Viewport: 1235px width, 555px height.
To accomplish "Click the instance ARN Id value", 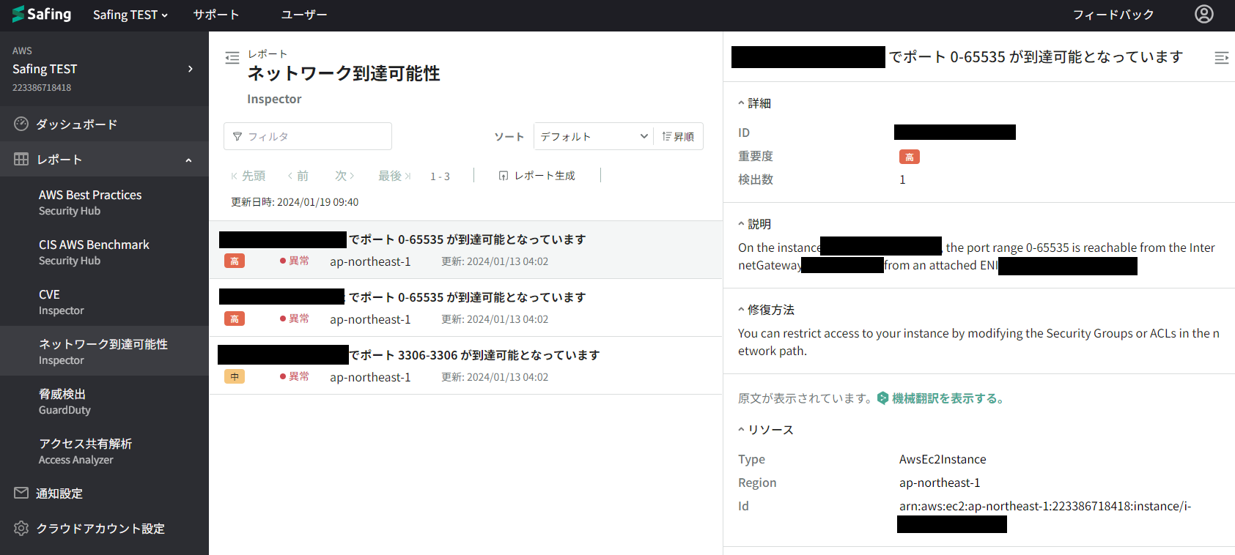I will pos(1045,506).
